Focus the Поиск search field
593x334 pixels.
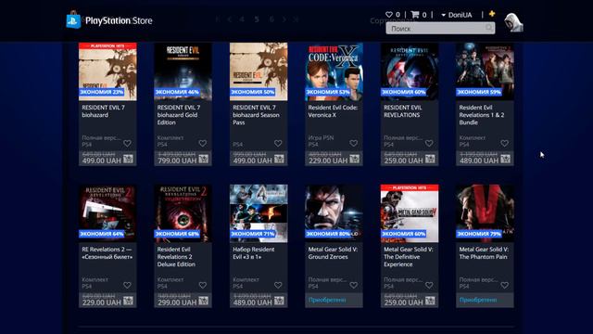tap(440, 28)
